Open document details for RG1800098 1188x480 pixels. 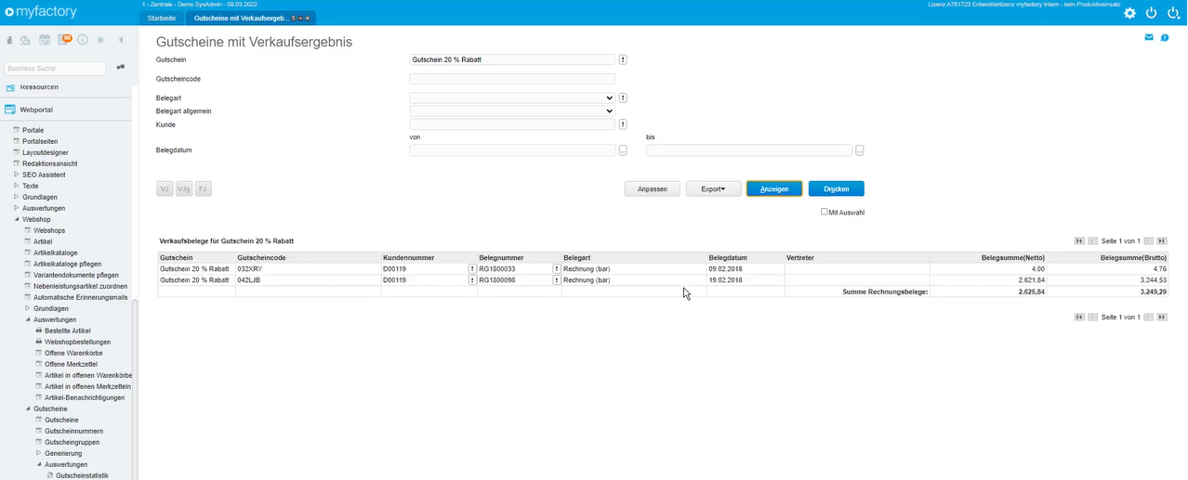(x=557, y=279)
